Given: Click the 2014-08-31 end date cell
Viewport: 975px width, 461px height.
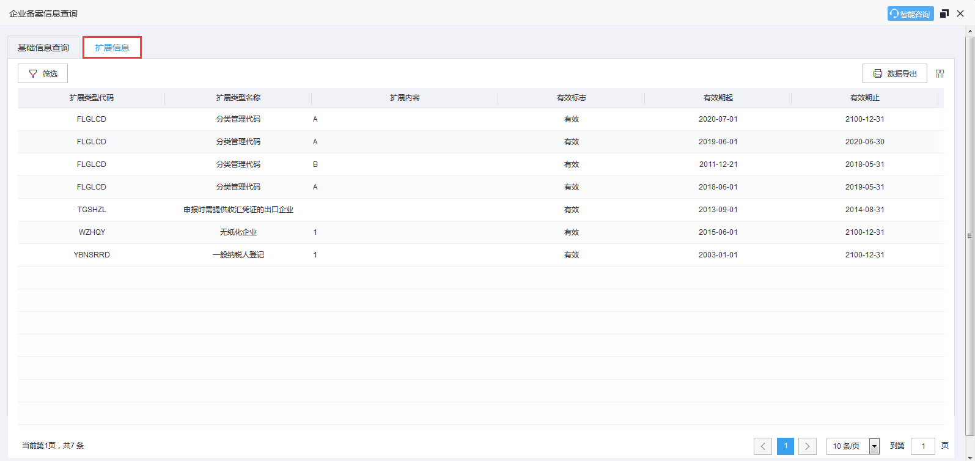Looking at the screenshot, I should 865,210.
